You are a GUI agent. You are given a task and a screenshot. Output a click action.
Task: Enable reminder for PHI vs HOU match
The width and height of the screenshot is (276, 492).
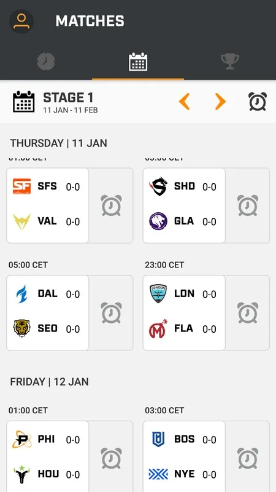112,458
